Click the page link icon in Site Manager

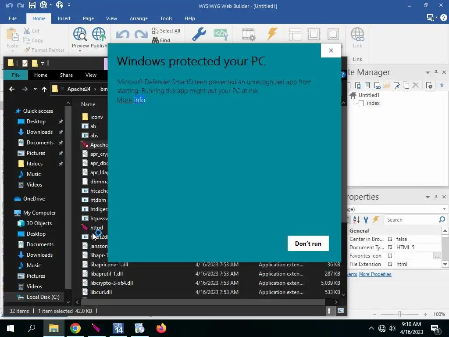378,85
